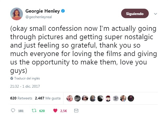View the 620 Retweets list
This screenshot has height=116, width=168.
[21, 98]
